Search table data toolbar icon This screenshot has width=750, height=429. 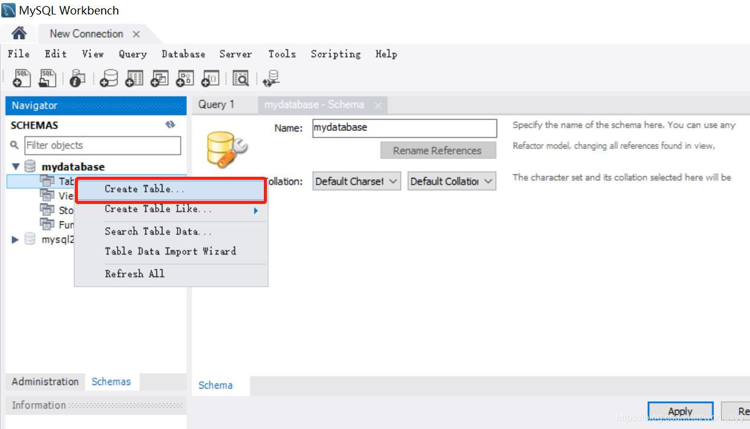(x=241, y=78)
